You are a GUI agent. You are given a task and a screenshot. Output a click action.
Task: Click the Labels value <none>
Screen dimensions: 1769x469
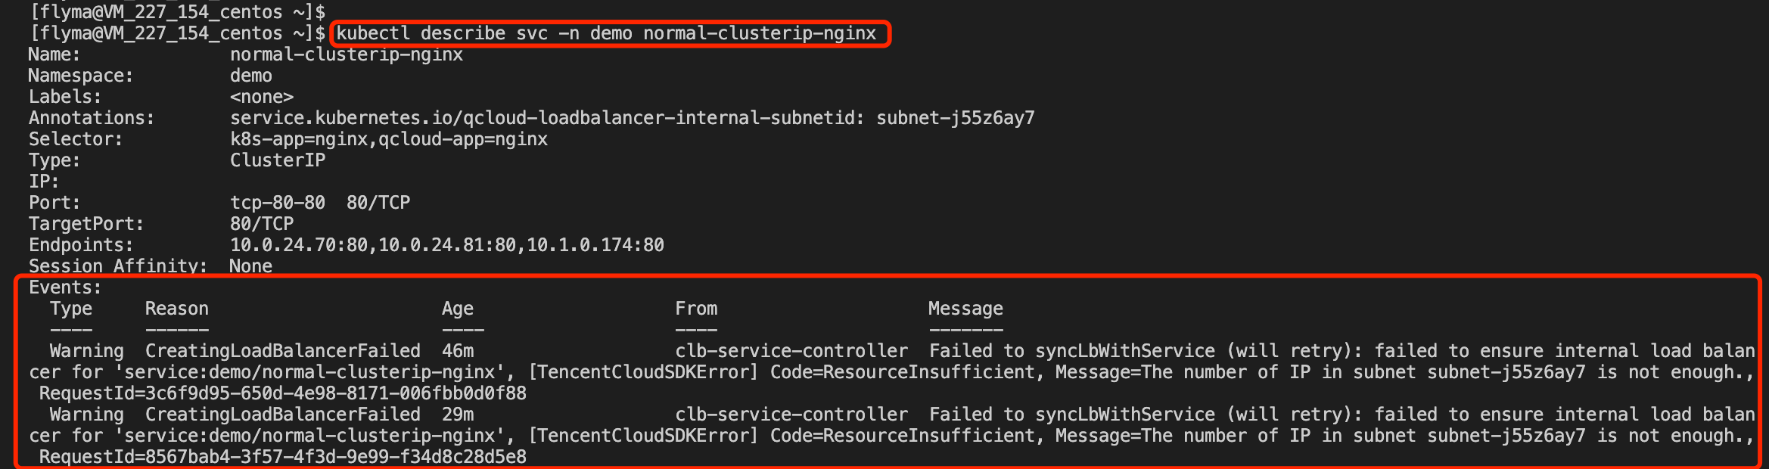[262, 98]
